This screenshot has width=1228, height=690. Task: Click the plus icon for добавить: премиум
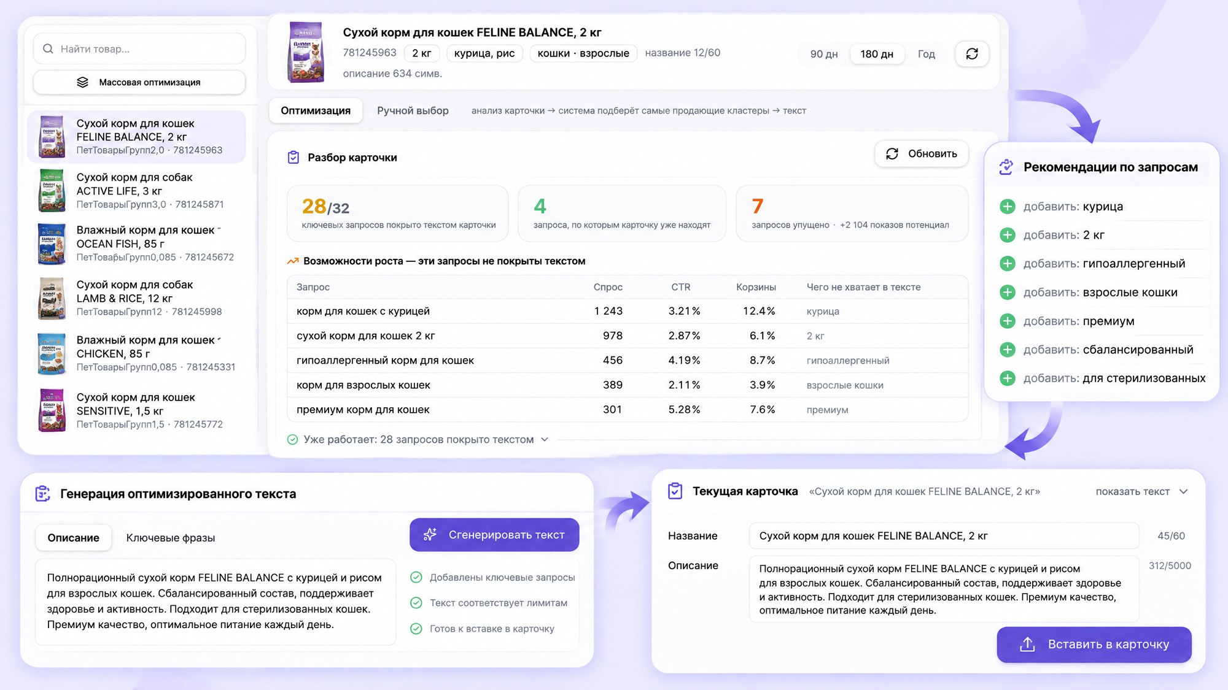(x=1008, y=321)
